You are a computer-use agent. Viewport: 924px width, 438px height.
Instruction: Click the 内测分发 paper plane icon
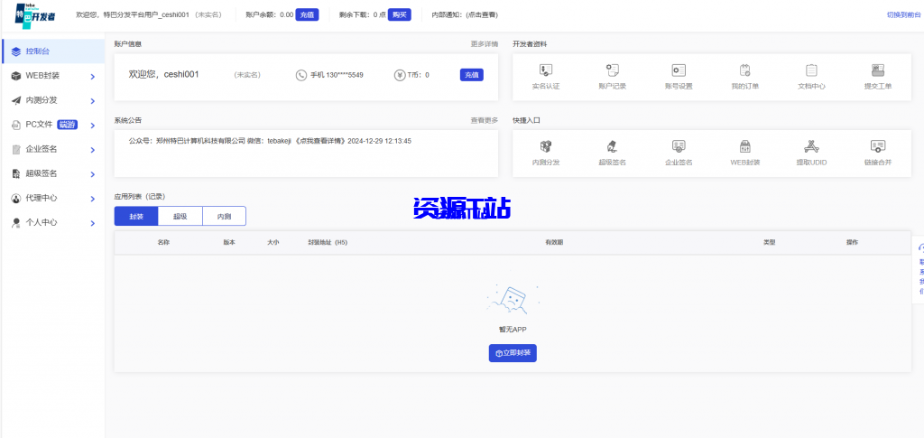coord(16,101)
